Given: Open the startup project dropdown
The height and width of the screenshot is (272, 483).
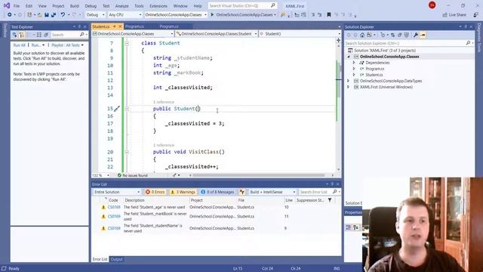Looking at the screenshot, I should (x=176, y=15).
